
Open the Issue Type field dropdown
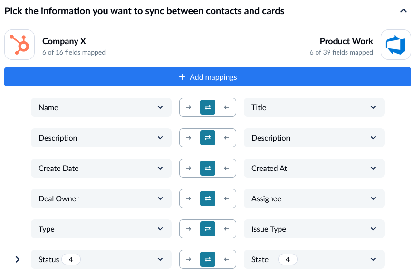[x=314, y=229]
